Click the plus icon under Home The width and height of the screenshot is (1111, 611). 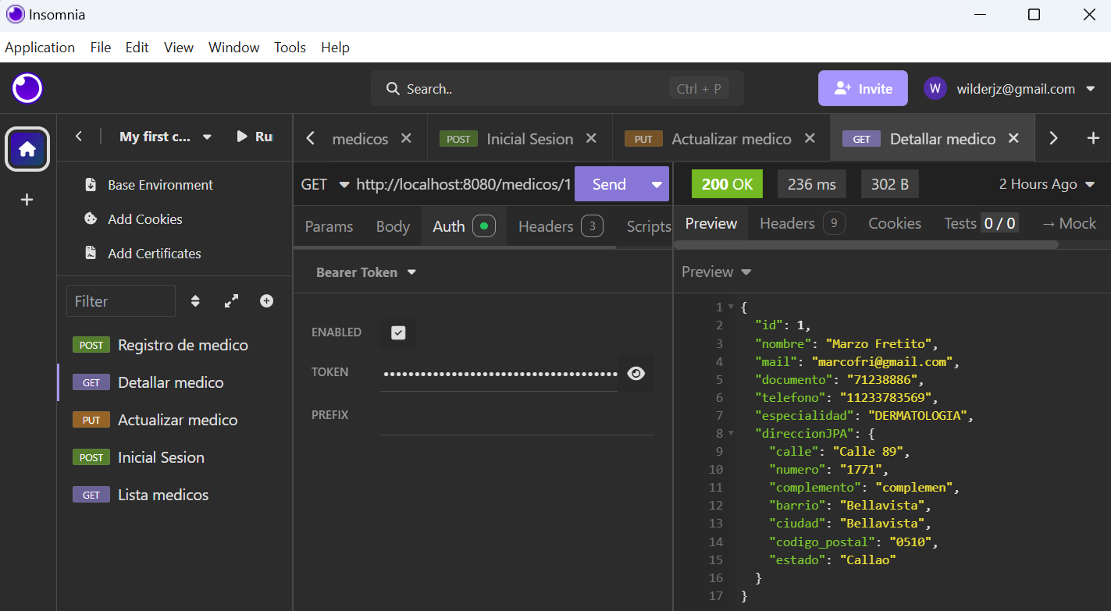27,200
